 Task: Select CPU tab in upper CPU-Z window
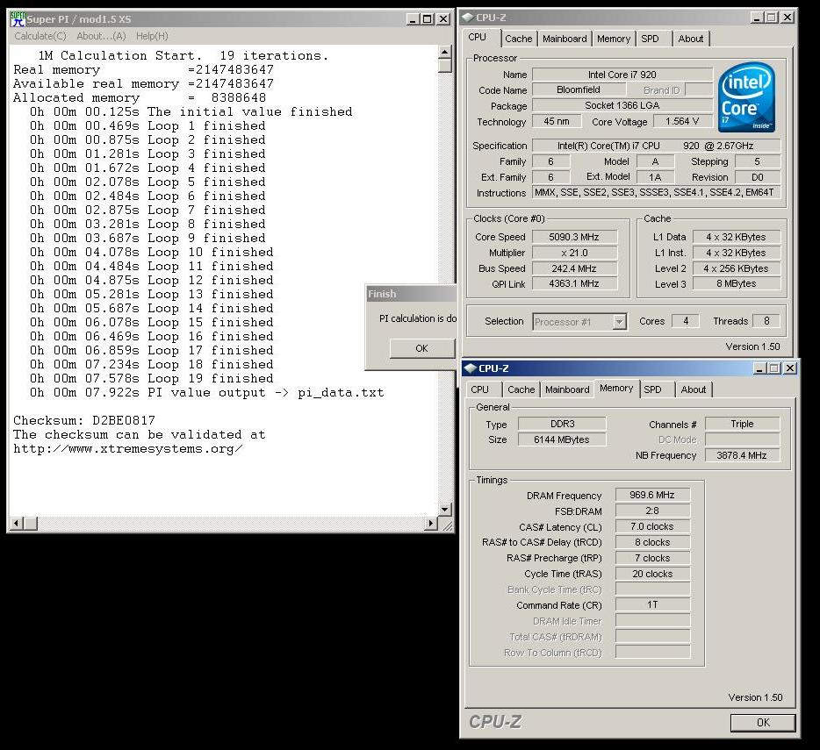(x=477, y=37)
